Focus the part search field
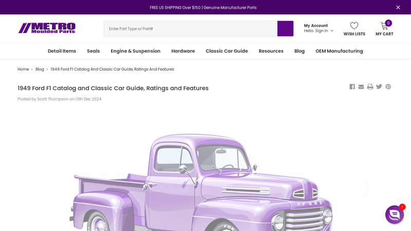Viewport: 411px width, 231px height. tap(191, 29)
